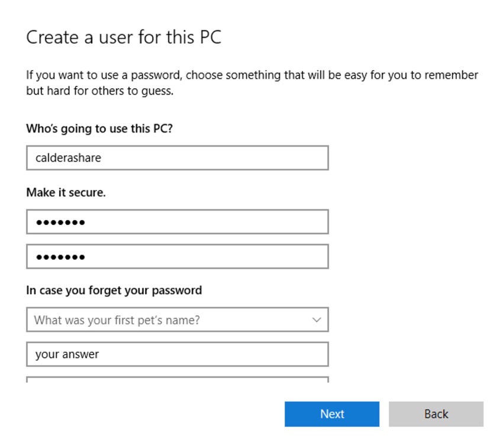
Task: Expand the security question dropdown arrow
Action: coord(317,320)
